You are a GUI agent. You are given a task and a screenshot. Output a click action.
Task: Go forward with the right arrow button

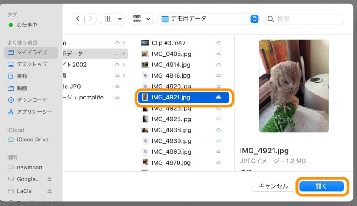click(91, 19)
